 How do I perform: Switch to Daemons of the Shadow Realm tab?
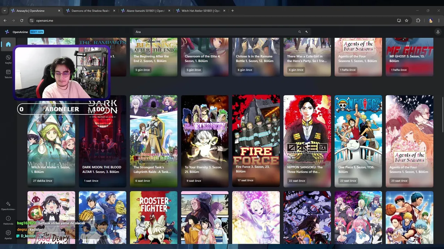point(91,11)
